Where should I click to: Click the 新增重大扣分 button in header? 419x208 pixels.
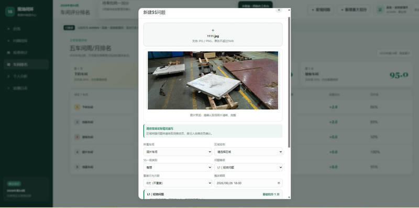coord(354,10)
